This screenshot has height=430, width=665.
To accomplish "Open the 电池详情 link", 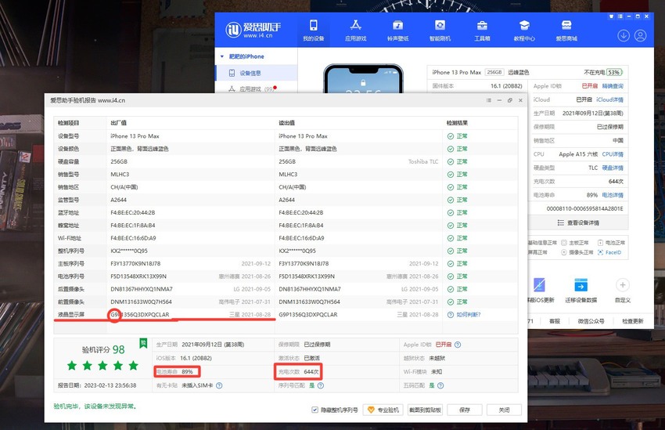I will pos(613,195).
